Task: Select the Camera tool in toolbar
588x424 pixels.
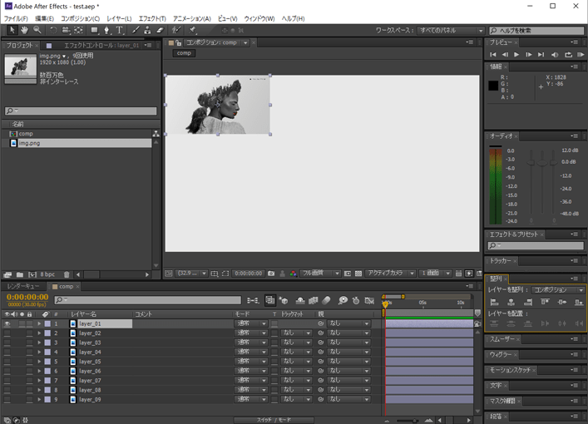Action: point(66,30)
